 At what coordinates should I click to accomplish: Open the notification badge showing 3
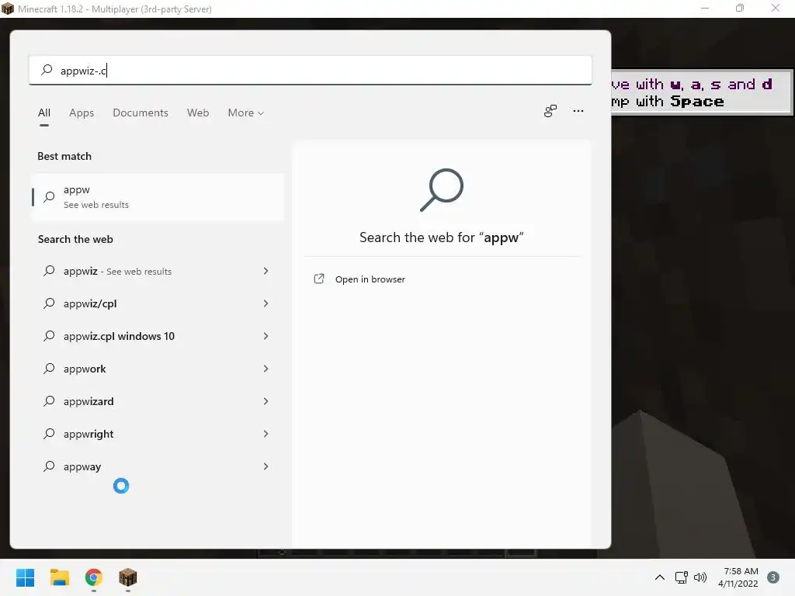[772, 577]
